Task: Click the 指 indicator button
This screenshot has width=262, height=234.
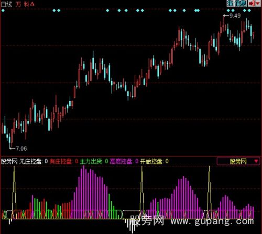Action: (230, 3)
